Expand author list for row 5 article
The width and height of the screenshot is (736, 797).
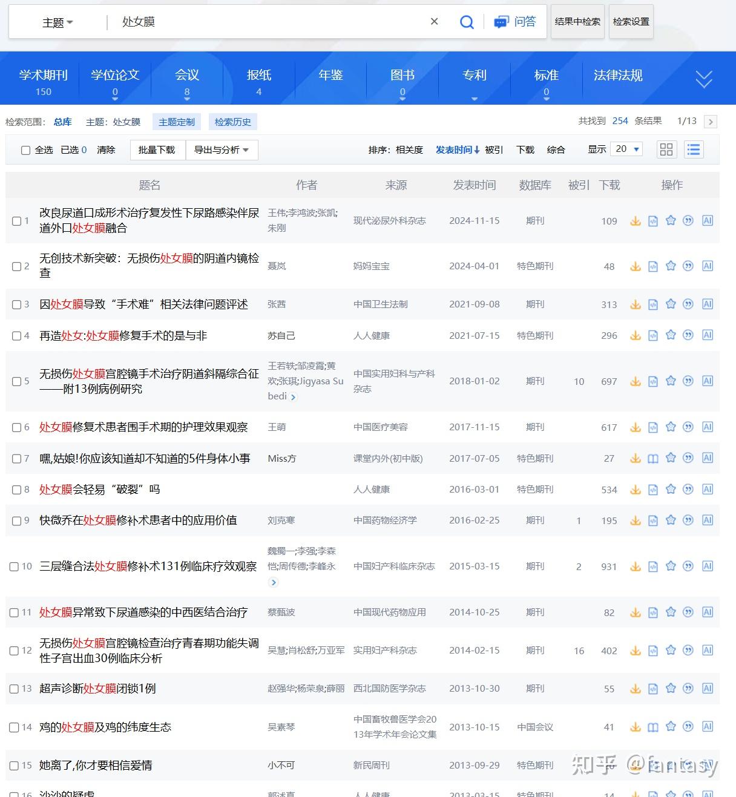[x=293, y=397]
